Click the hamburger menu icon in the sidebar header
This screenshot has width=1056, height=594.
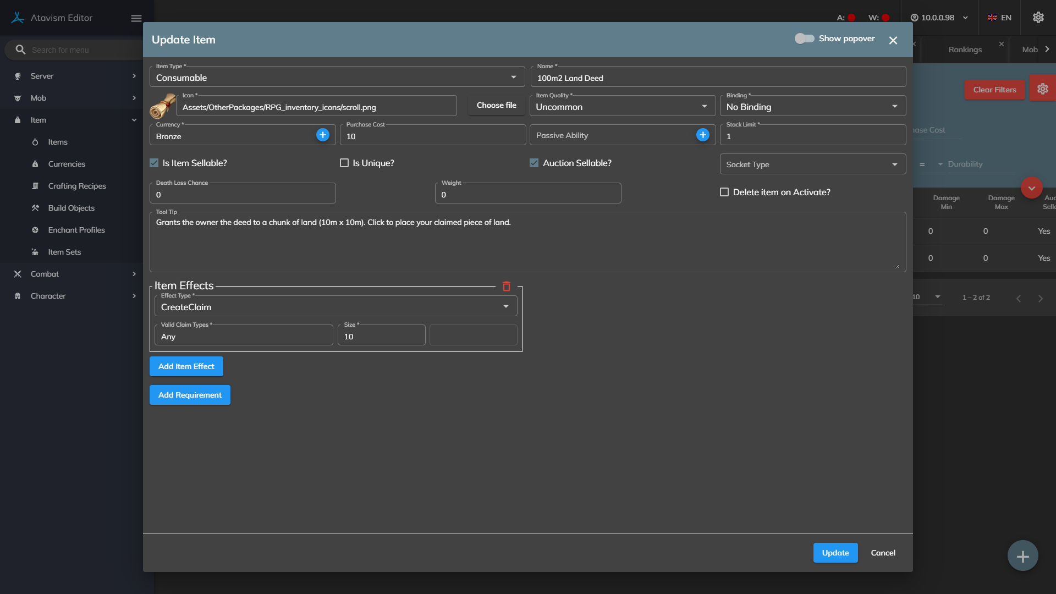coord(136,18)
